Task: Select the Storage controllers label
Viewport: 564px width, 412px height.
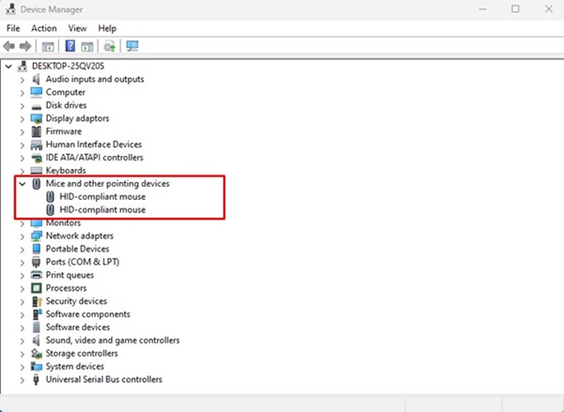Action: tap(82, 354)
